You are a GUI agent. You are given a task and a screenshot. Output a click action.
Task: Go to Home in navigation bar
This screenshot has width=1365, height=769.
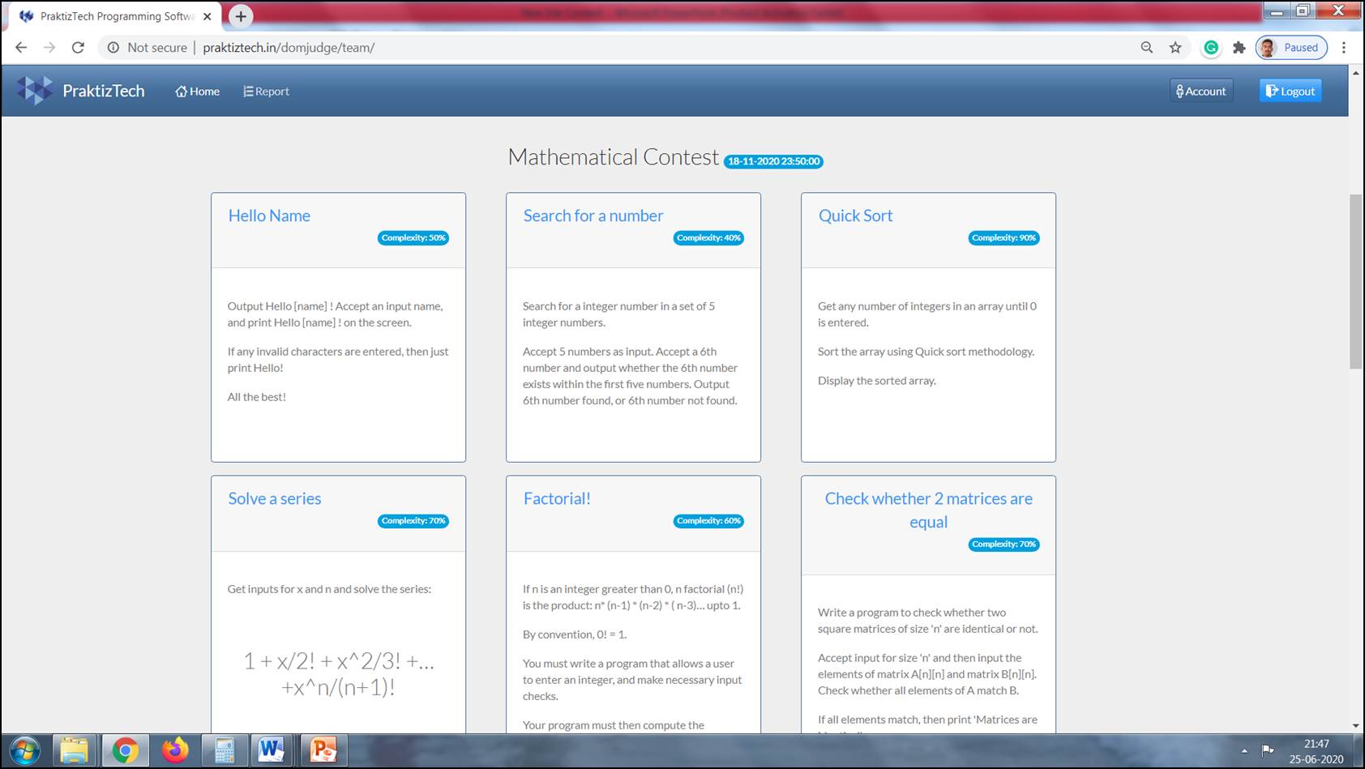[198, 92]
